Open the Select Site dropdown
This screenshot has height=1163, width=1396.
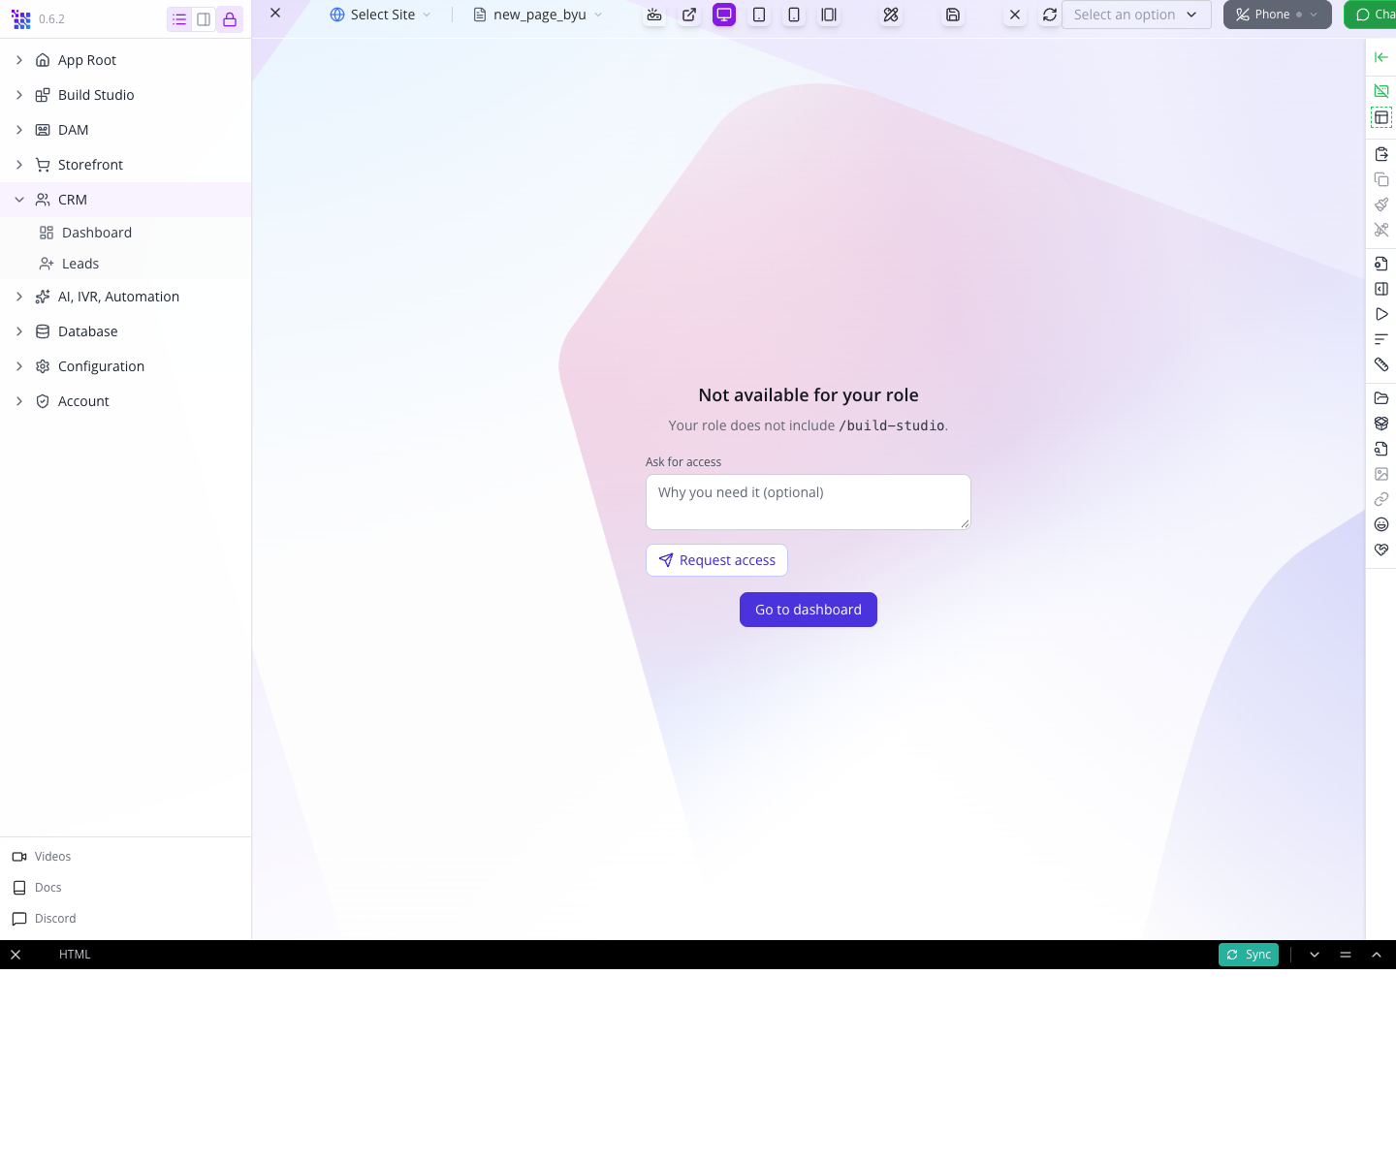380,15
